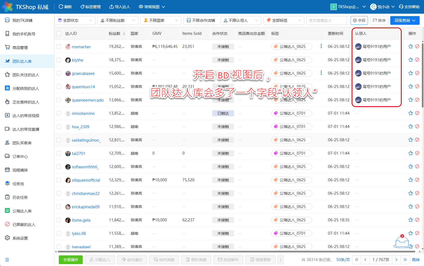Go to next page arrow

click(x=397, y=260)
